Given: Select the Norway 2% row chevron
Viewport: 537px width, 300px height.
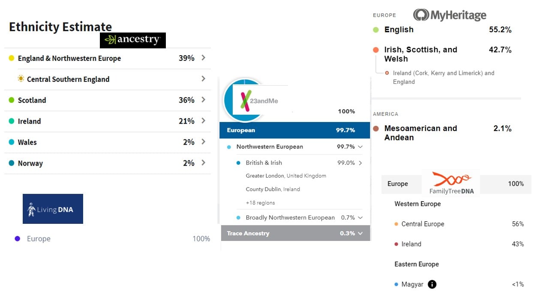Looking at the screenshot, I should pos(203,163).
